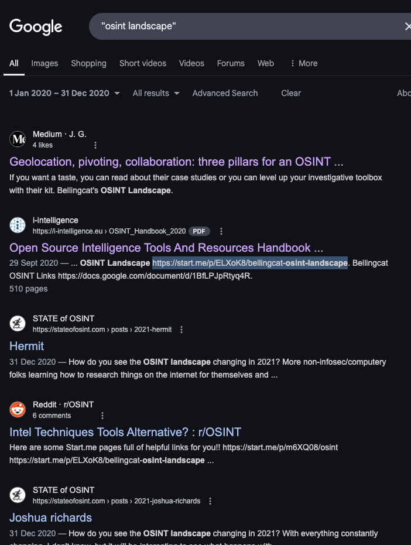The width and height of the screenshot is (411, 545).
Task: Open Intel Techniques Tools Alternative result
Action: (125, 432)
